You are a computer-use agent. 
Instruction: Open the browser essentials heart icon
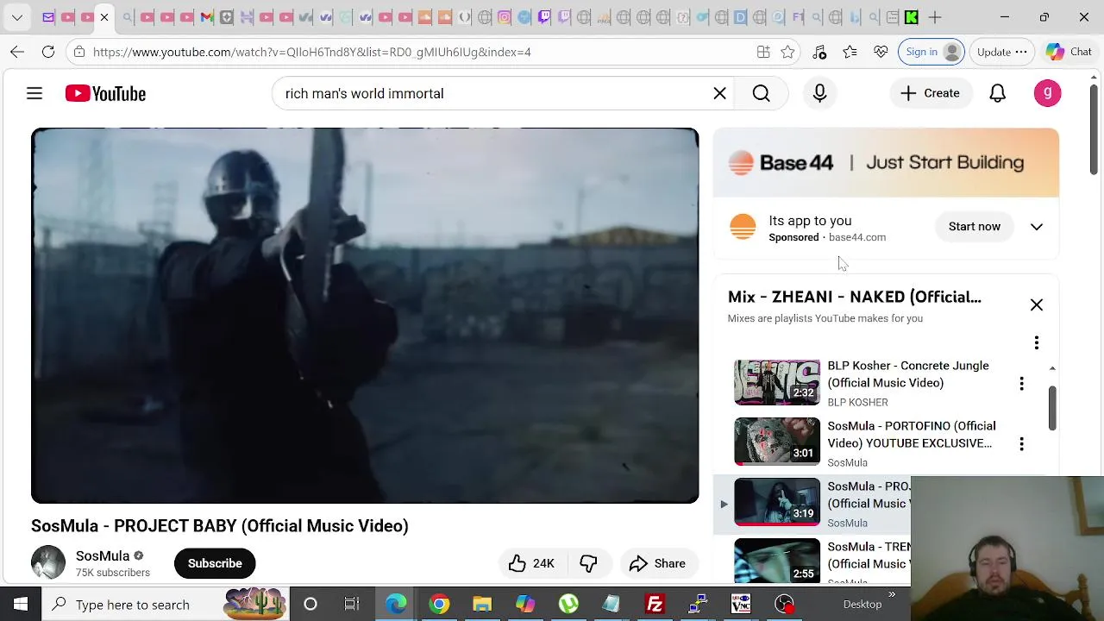[x=881, y=52]
